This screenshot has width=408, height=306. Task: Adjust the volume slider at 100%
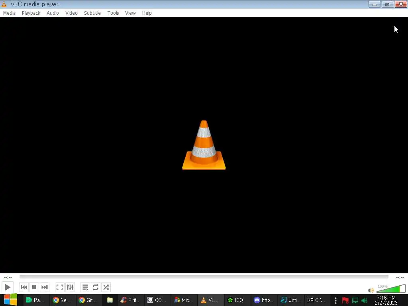[x=391, y=288]
